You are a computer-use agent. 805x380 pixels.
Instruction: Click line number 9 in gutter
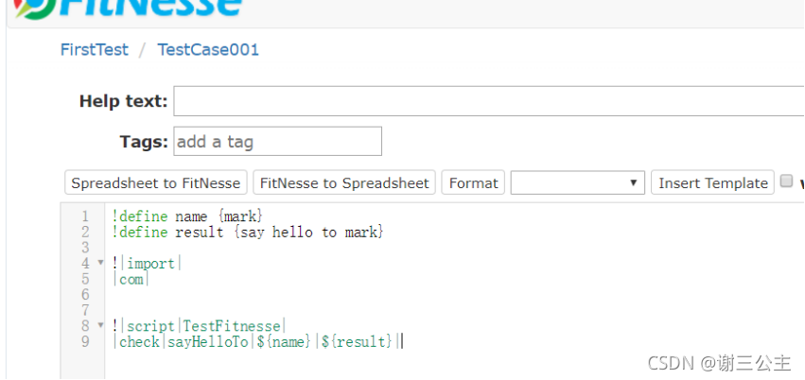(85, 341)
